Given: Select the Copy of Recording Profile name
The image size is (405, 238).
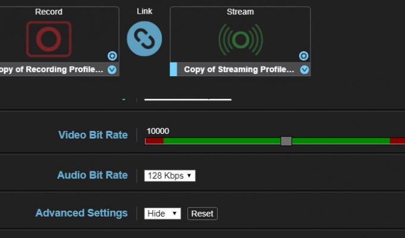Looking at the screenshot, I should 52,70.
